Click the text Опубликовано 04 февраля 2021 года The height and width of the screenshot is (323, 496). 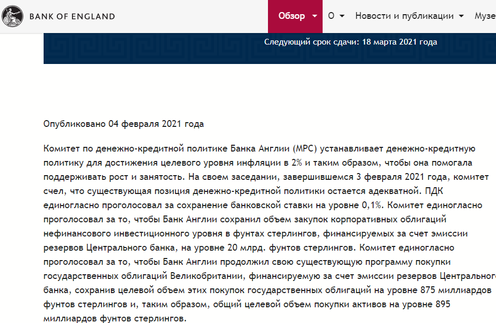click(x=123, y=124)
